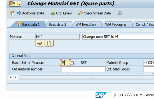154x99 pixels.
Task: Click the horizontal scrollbar handle
Action: (x=87, y=78)
